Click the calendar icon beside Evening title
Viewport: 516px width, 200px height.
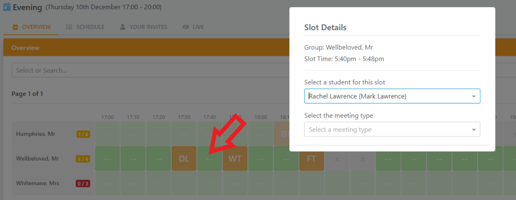coord(7,7)
